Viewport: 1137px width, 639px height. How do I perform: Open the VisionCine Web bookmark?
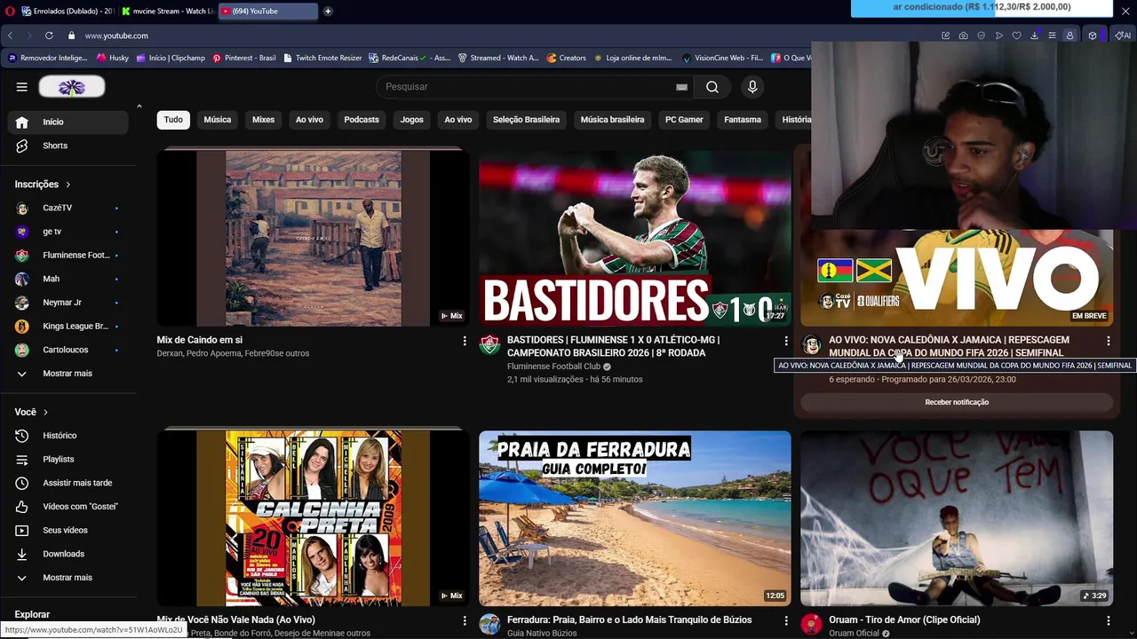[x=722, y=58]
